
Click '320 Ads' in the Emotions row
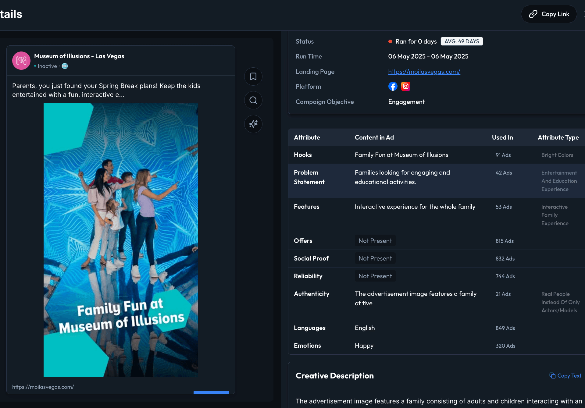pyautogui.click(x=505, y=346)
